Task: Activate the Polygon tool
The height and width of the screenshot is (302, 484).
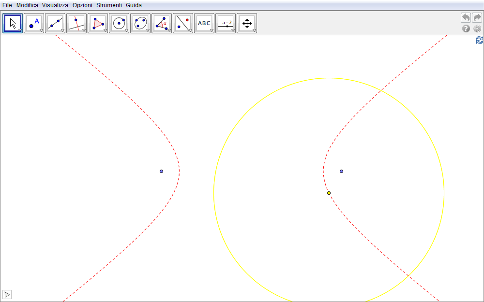Action: pos(98,23)
